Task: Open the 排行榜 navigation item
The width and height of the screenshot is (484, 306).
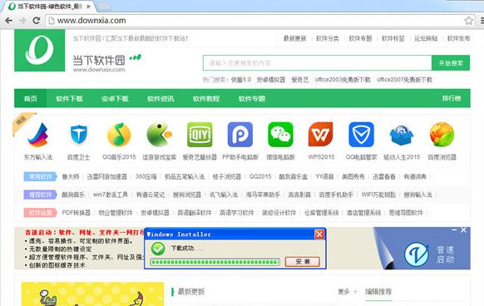Action: coord(452,98)
